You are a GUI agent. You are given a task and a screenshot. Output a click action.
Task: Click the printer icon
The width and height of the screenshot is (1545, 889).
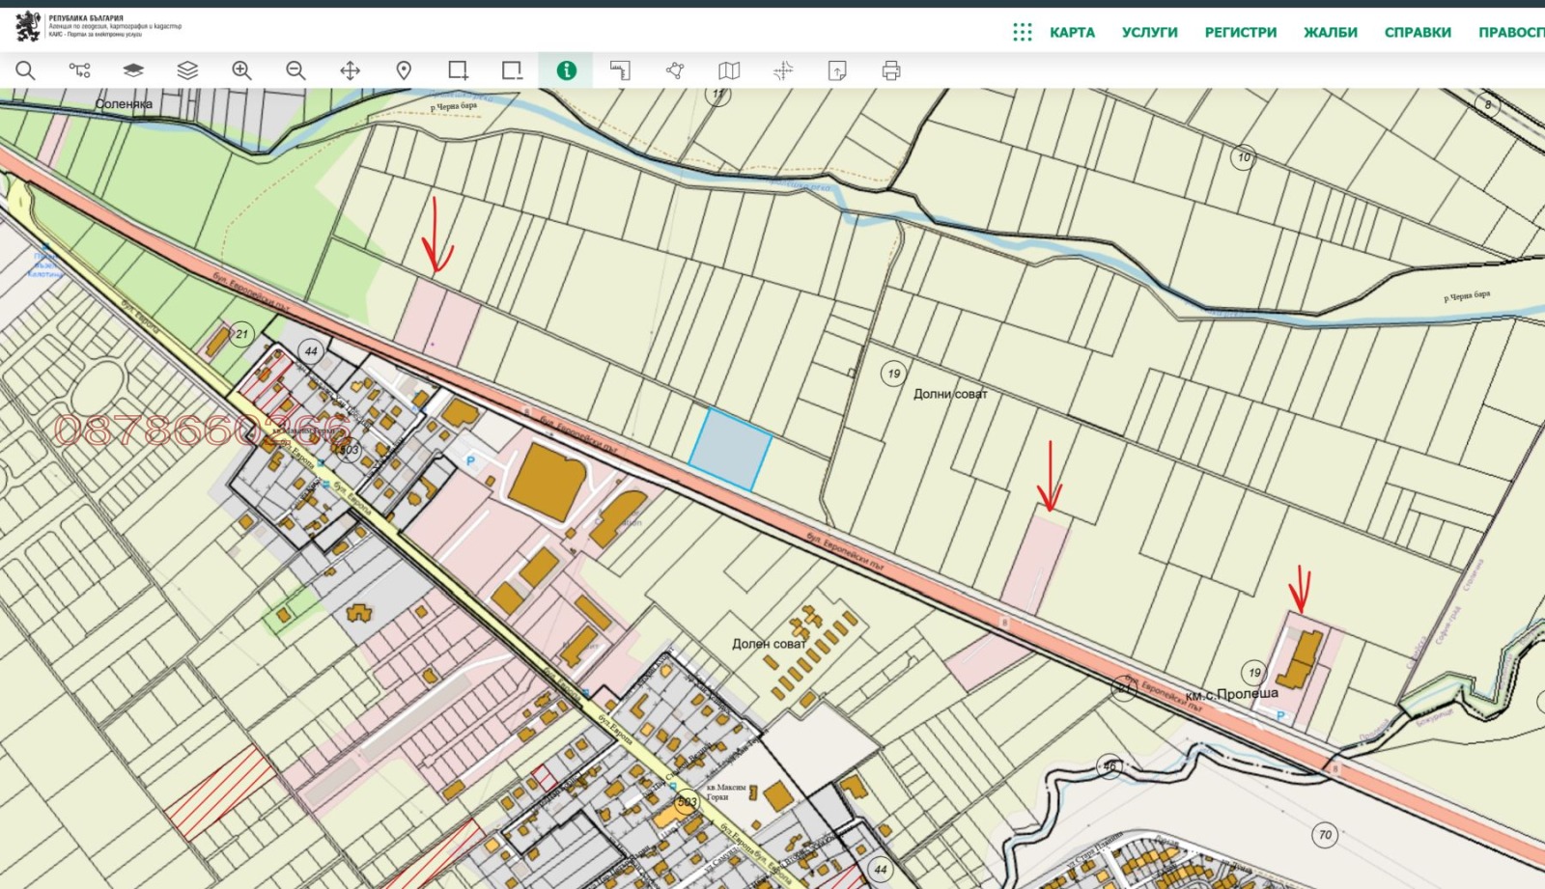pos(890,70)
